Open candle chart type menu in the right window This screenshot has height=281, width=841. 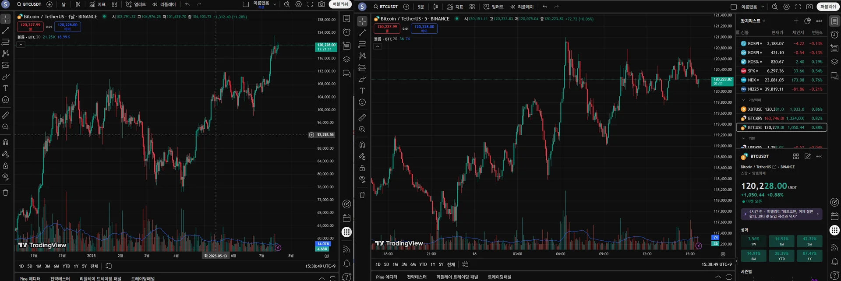pyautogui.click(x=436, y=7)
